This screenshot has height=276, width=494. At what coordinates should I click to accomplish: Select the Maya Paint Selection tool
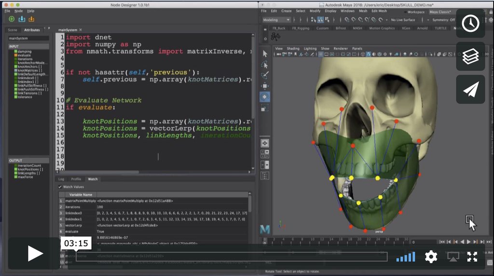(x=265, y=75)
